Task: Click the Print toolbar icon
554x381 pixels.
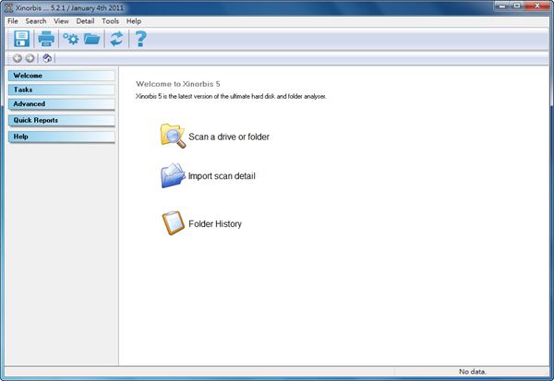Action: [x=46, y=39]
